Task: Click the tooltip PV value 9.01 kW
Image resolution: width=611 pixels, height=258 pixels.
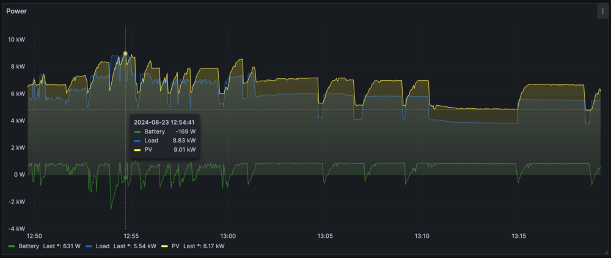Action: coord(185,150)
